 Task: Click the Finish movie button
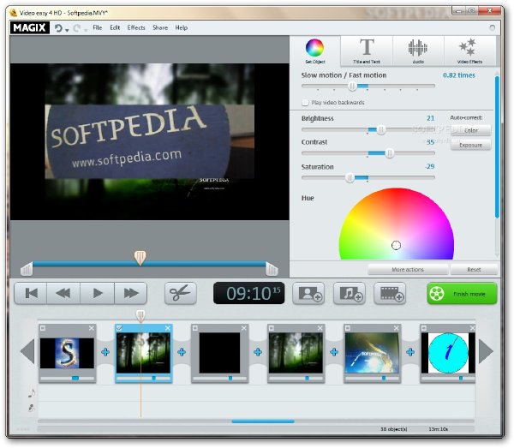[463, 293]
